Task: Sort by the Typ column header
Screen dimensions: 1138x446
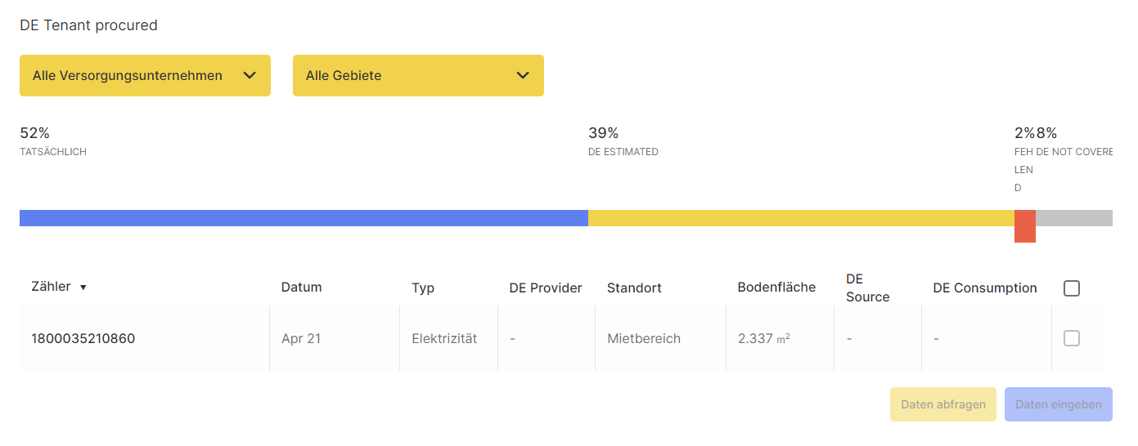Action: point(423,288)
